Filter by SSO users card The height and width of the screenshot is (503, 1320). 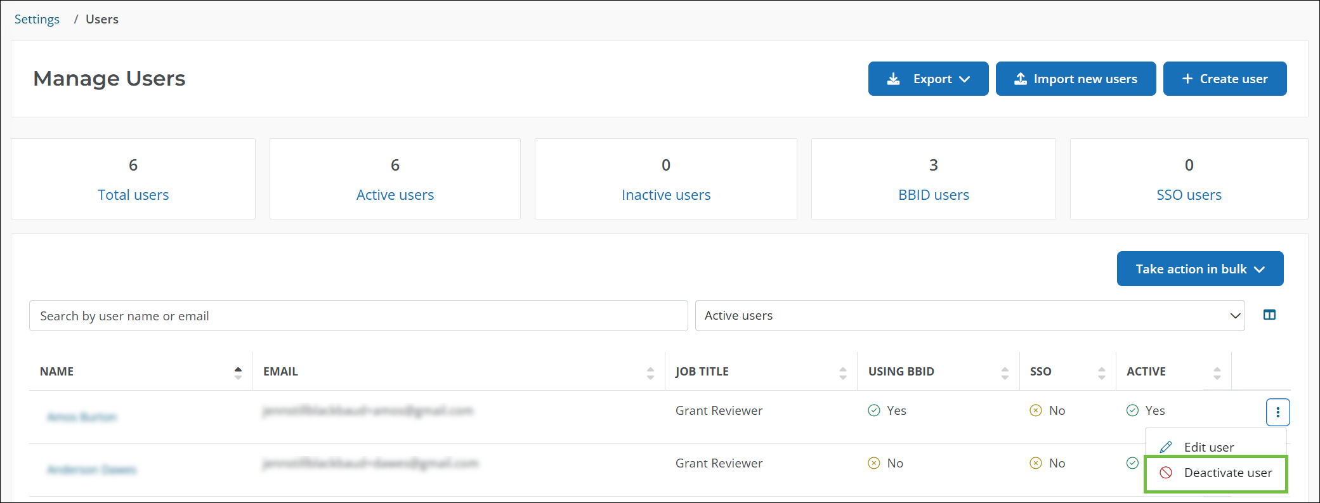click(1189, 179)
